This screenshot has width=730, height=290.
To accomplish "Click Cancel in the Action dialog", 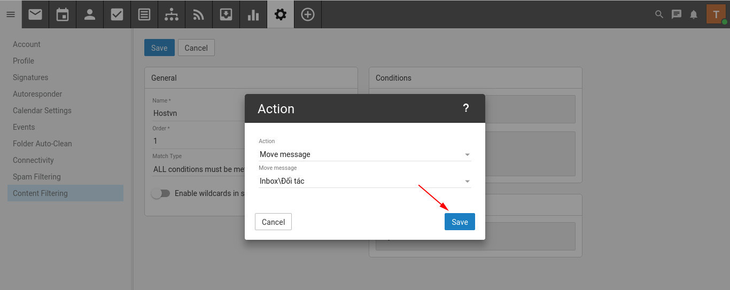I will [x=273, y=222].
